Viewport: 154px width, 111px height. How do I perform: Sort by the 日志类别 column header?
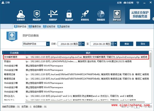[x=14, y=53]
